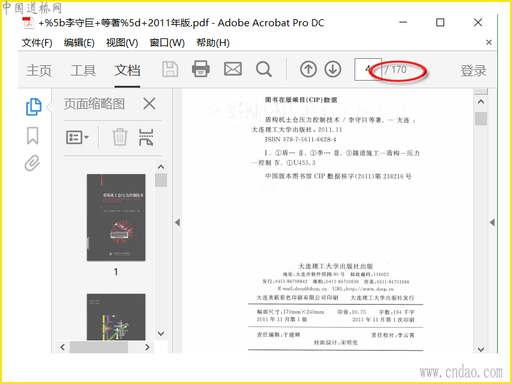This screenshot has width=512, height=384.
Task: Click the 大连理工大学出版社出版 line
Action: click(x=335, y=266)
